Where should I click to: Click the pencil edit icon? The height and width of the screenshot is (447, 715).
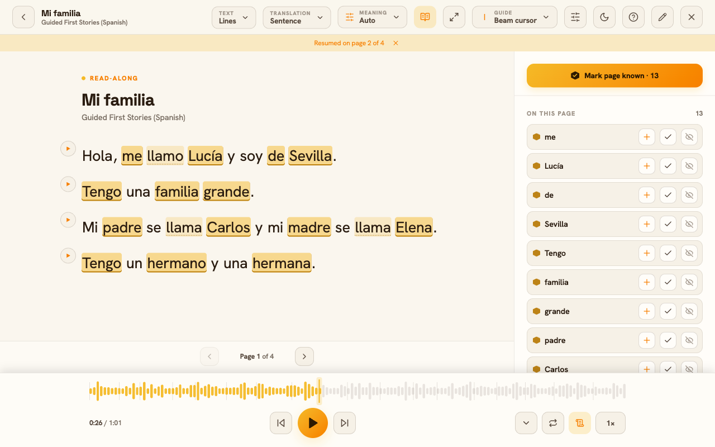point(662,17)
